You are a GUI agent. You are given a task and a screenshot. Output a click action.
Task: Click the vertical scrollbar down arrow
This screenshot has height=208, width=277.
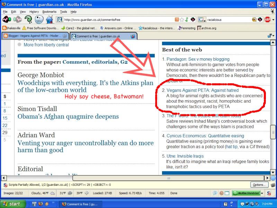(273, 172)
